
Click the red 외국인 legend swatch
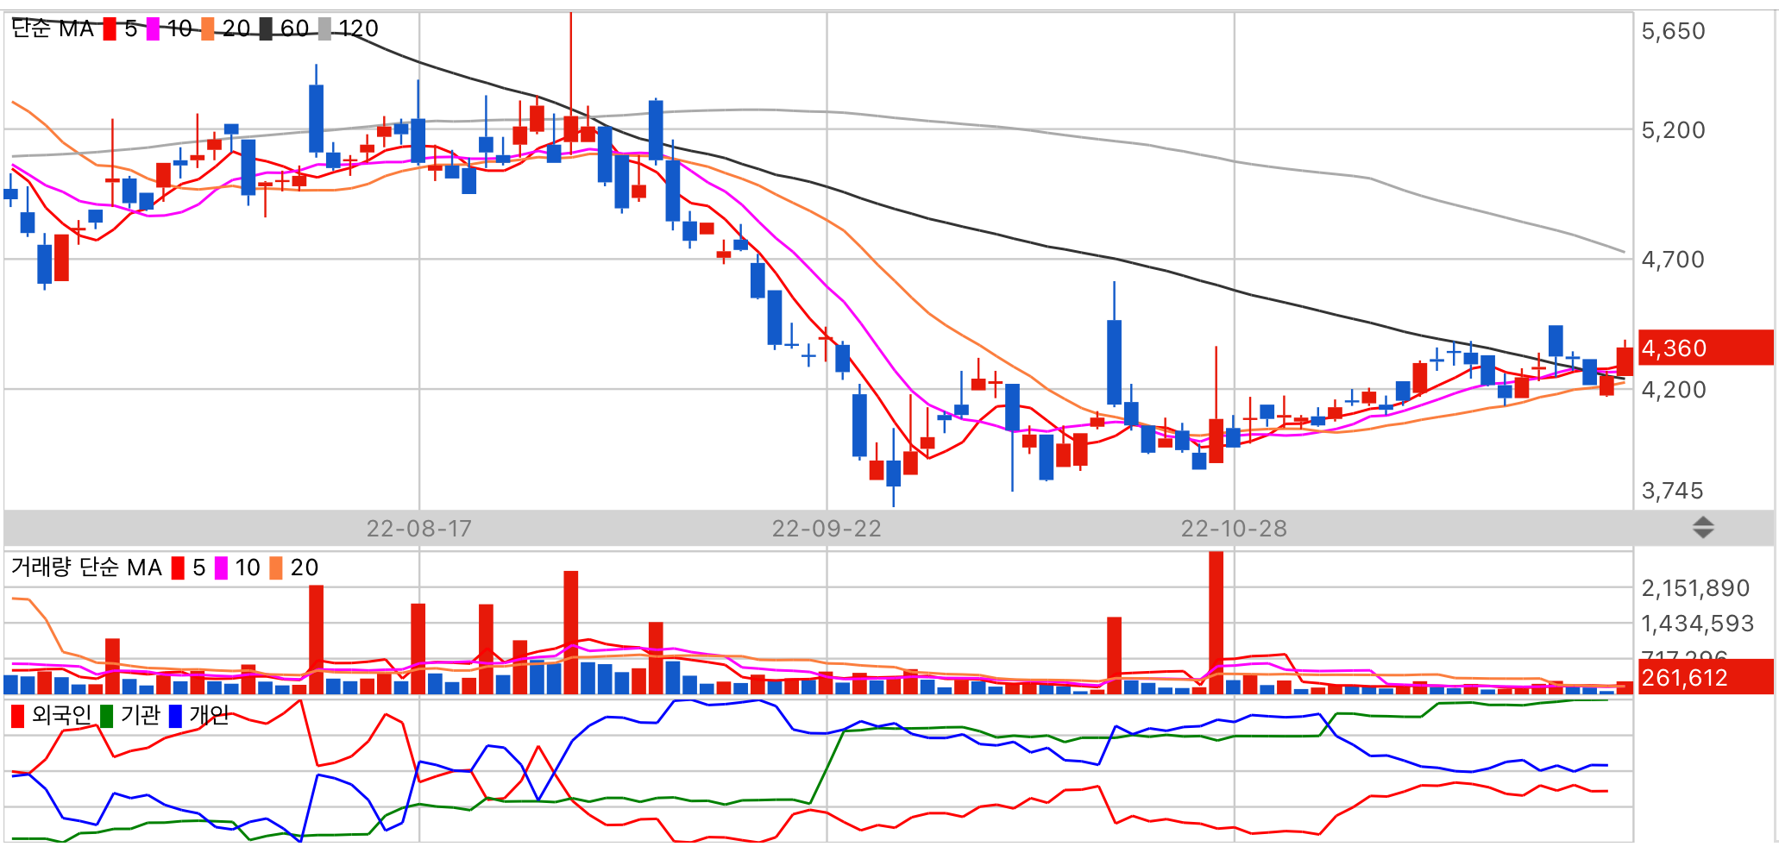[17, 716]
